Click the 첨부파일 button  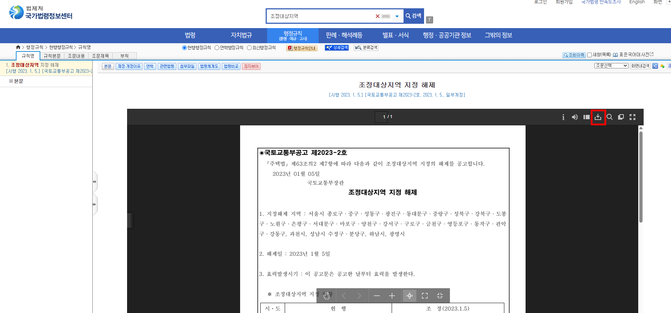pos(187,66)
